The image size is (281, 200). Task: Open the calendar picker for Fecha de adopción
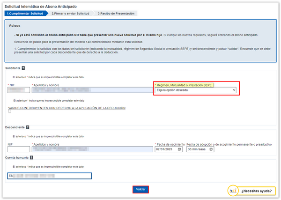click(x=212, y=149)
